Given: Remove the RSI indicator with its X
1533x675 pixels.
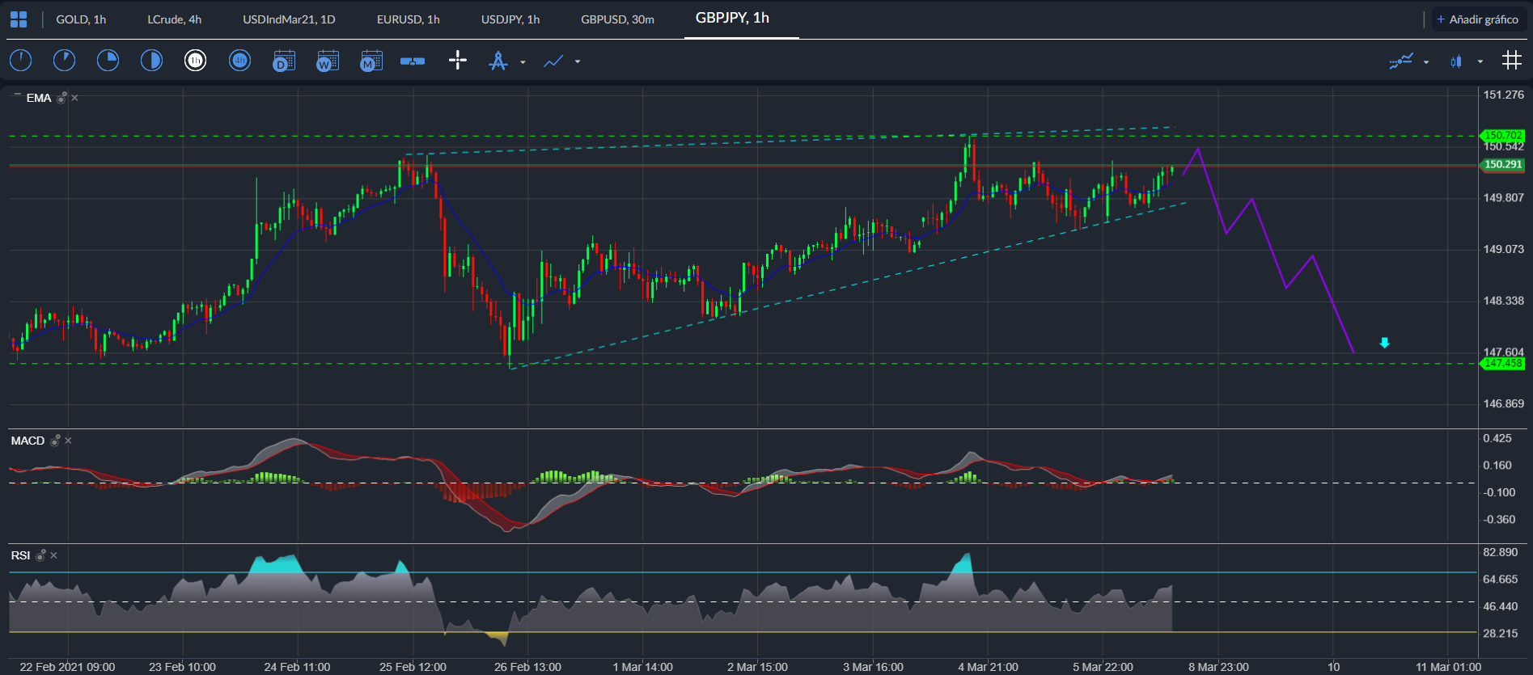Looking at the screenshot, I should point(53,555).
